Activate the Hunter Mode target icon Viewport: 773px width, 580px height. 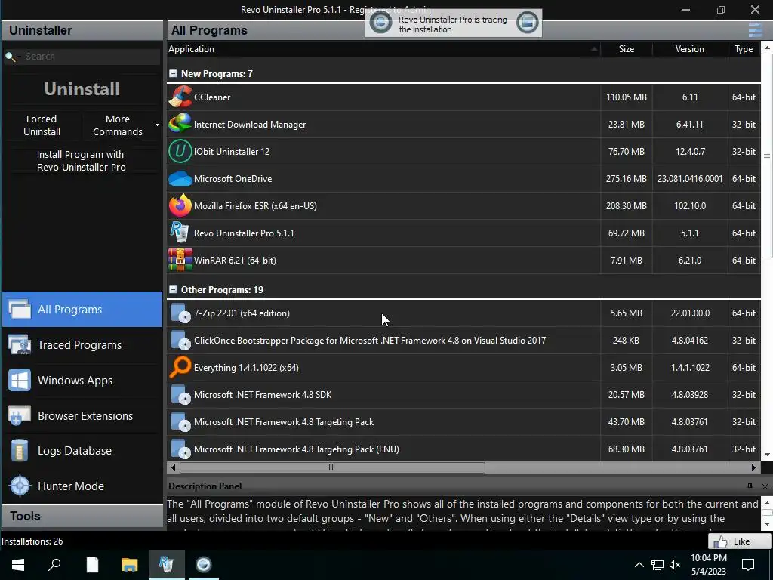click(20, 486)
